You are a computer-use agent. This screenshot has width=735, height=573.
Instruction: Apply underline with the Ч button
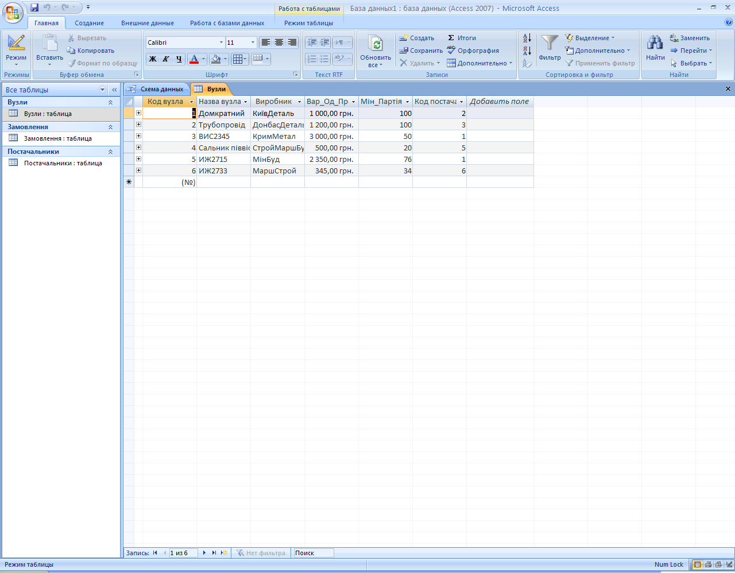(179, 59)
